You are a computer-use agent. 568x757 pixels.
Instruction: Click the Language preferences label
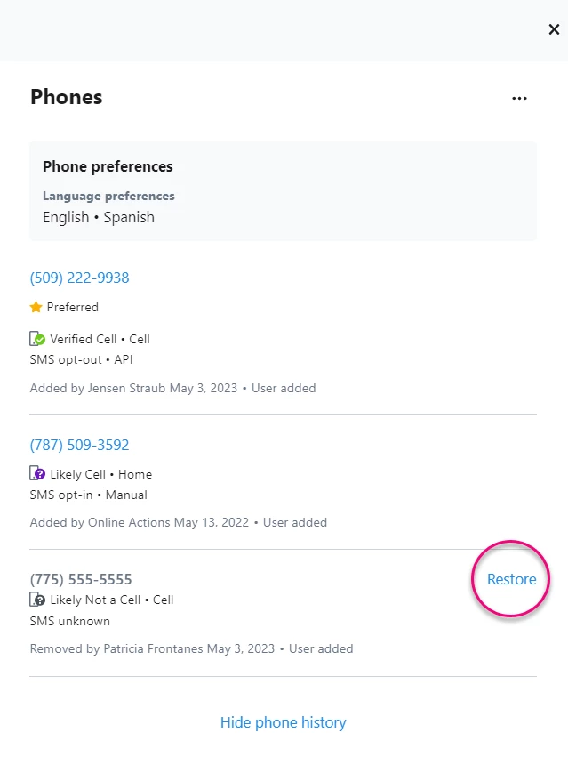point(108,196)
